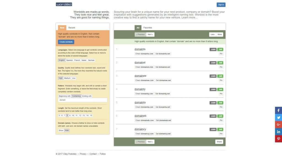
Task: Set maximum length to 10
Action: pos(73,115)
